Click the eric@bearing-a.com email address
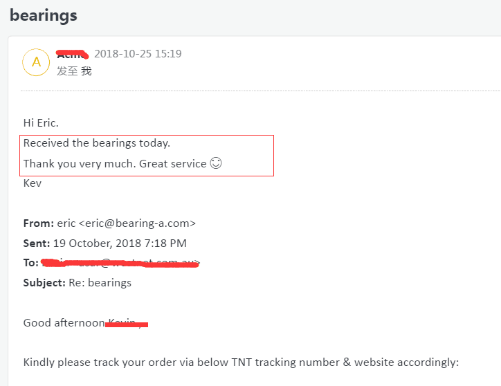 [138, 223]
